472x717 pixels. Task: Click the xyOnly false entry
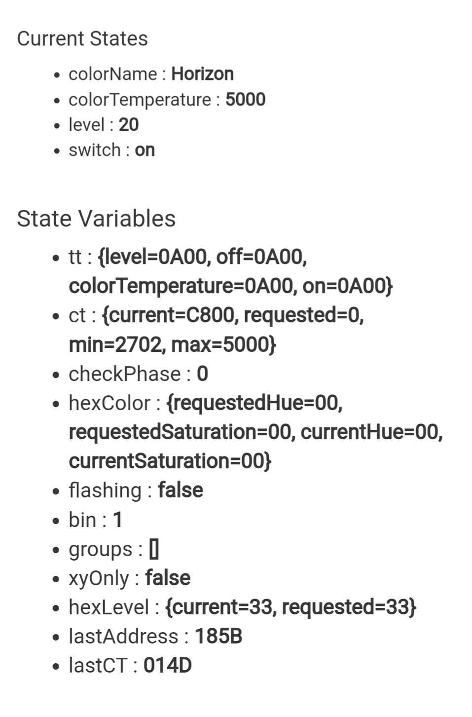(129, 578)
